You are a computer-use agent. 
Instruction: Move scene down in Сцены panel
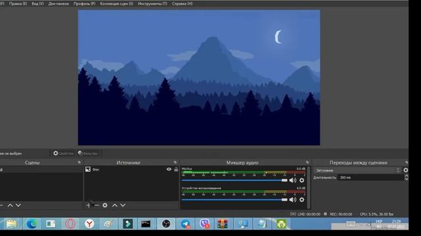tap(18, 205)
